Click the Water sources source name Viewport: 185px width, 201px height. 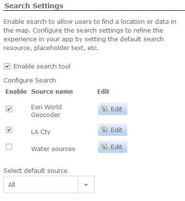tap(53, 149)
